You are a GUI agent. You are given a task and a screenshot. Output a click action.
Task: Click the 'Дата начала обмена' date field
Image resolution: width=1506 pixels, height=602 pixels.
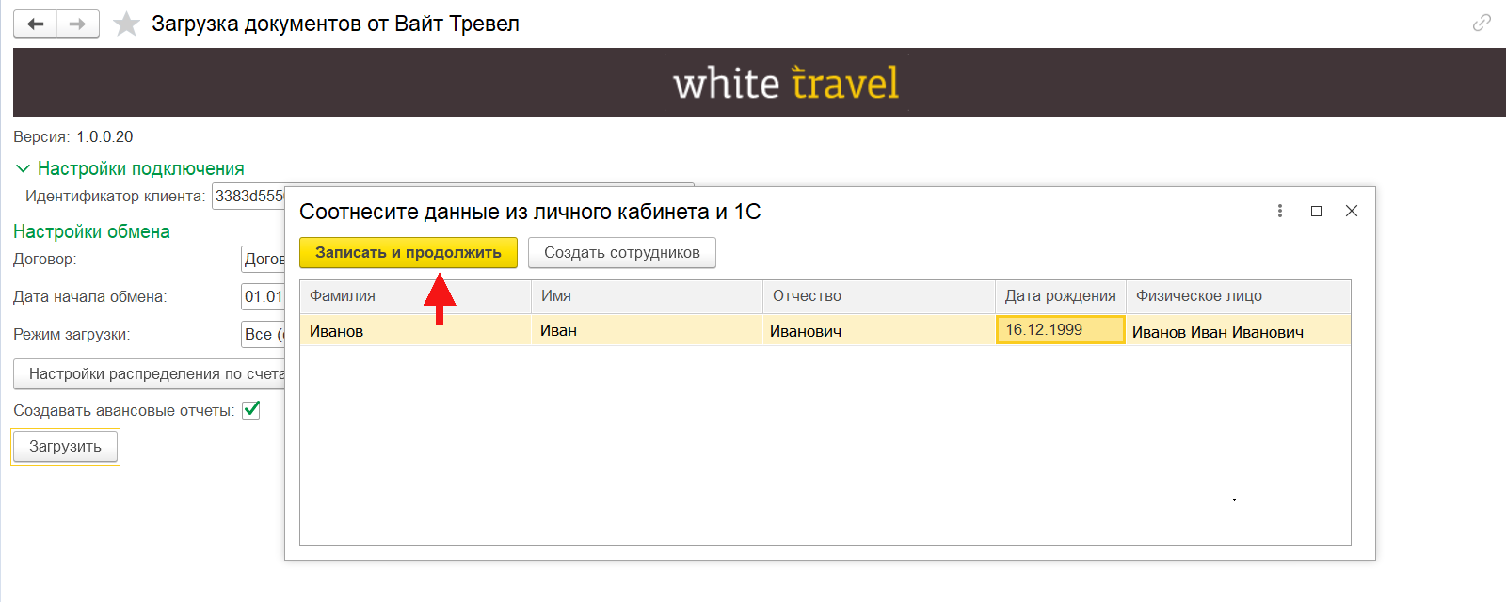click(264, 297)
